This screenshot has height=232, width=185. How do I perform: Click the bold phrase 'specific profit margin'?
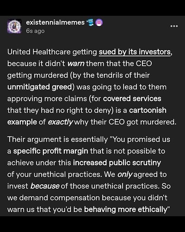[50, 151]
